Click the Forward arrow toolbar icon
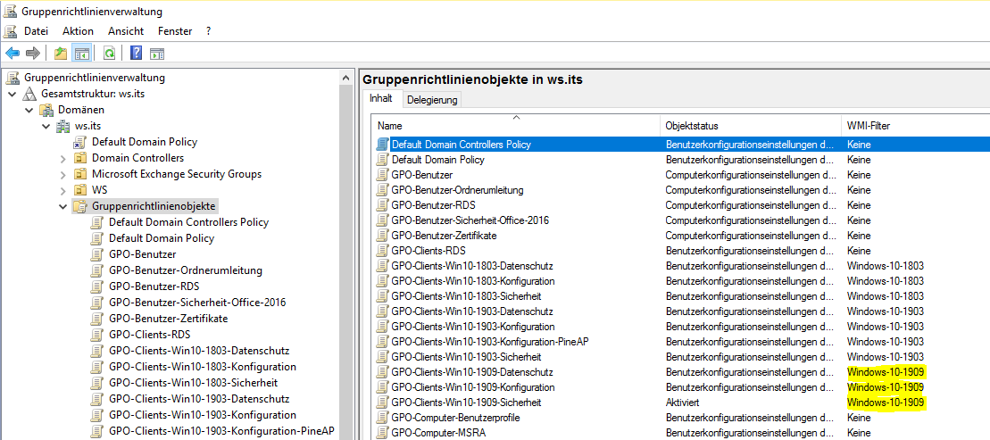 pos(33,54)
